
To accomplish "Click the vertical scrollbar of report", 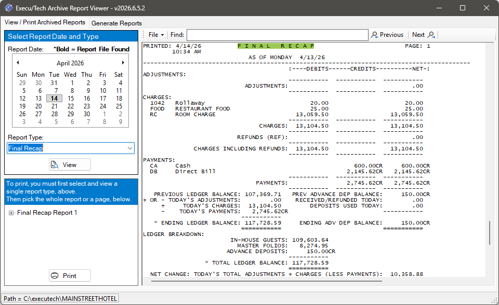I will coord(490,233).
